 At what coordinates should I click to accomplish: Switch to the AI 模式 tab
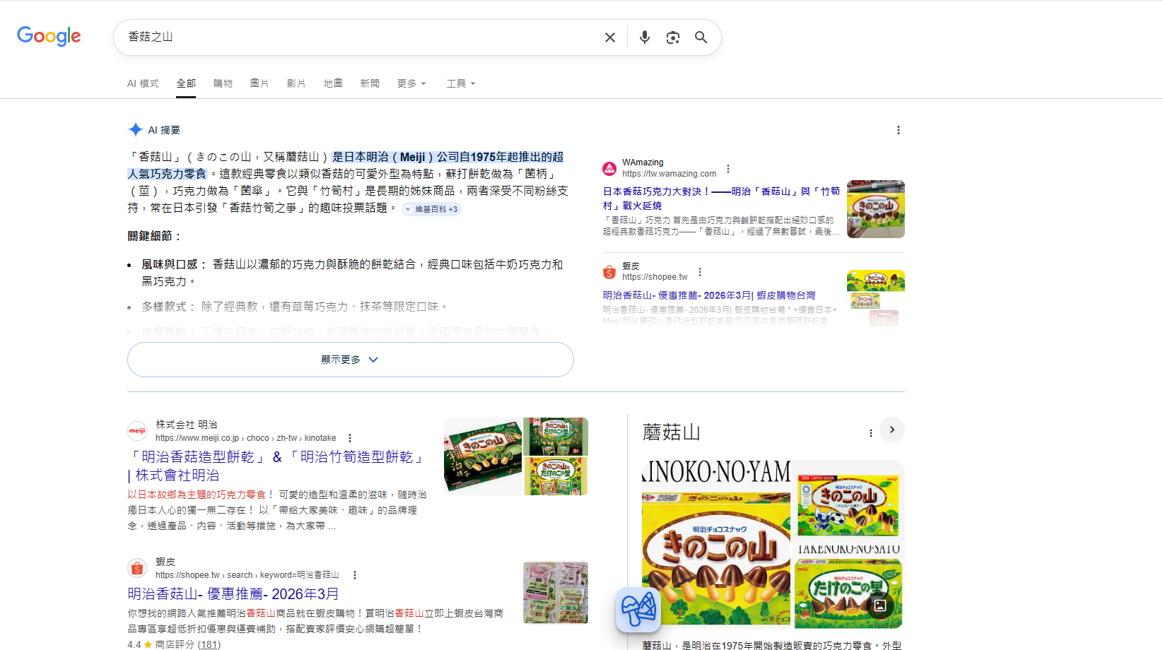click(x=143, y=83)
